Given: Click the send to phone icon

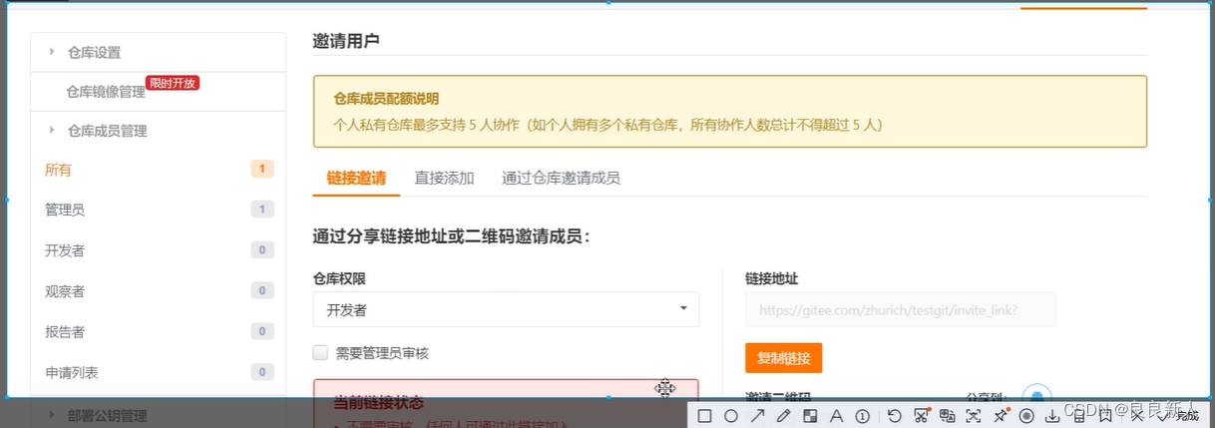Looking at the screenshot, I should tap(1078, 416).
